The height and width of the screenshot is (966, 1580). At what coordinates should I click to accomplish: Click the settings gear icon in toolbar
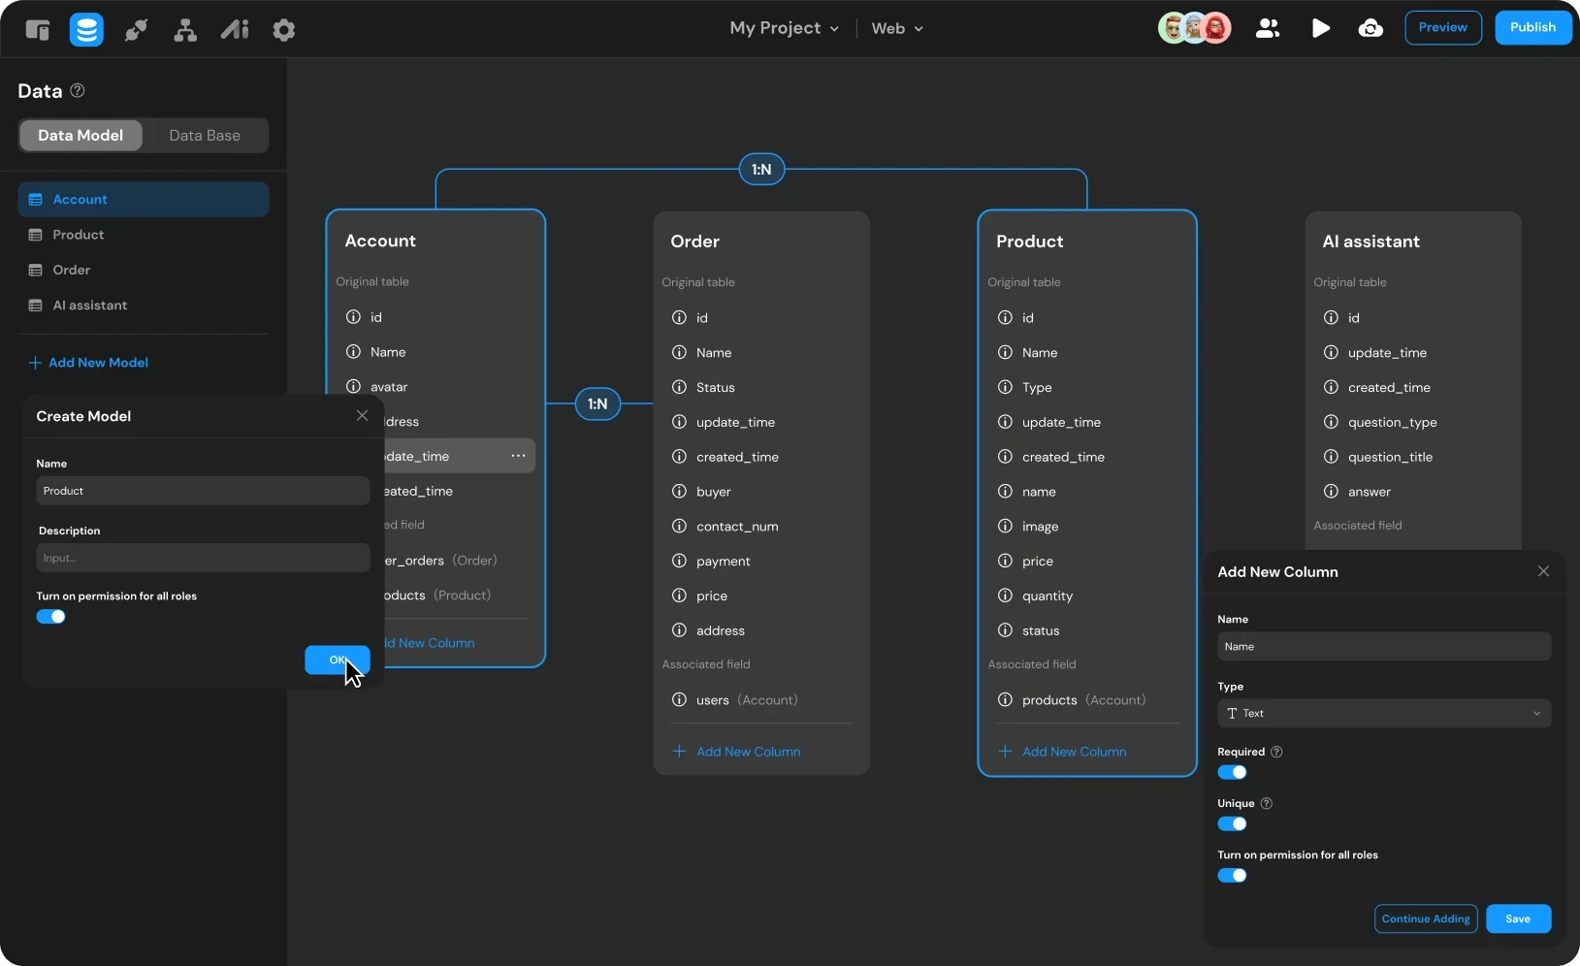(x=283, y=30)
